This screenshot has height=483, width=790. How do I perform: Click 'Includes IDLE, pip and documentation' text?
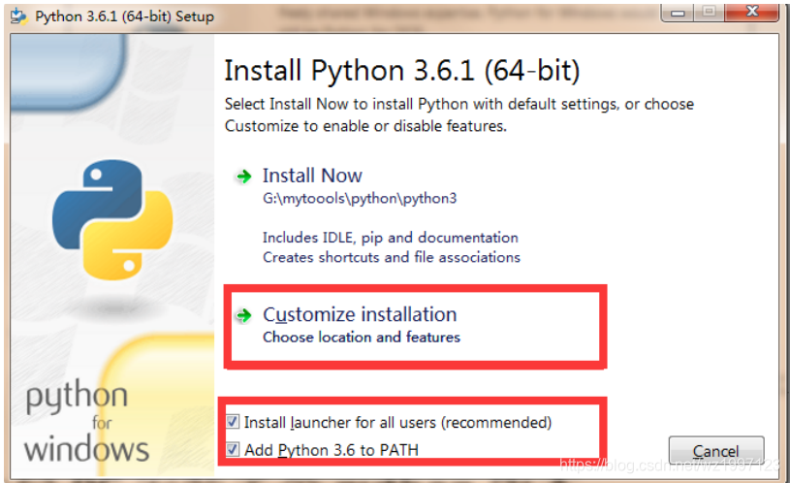point(391,238)
